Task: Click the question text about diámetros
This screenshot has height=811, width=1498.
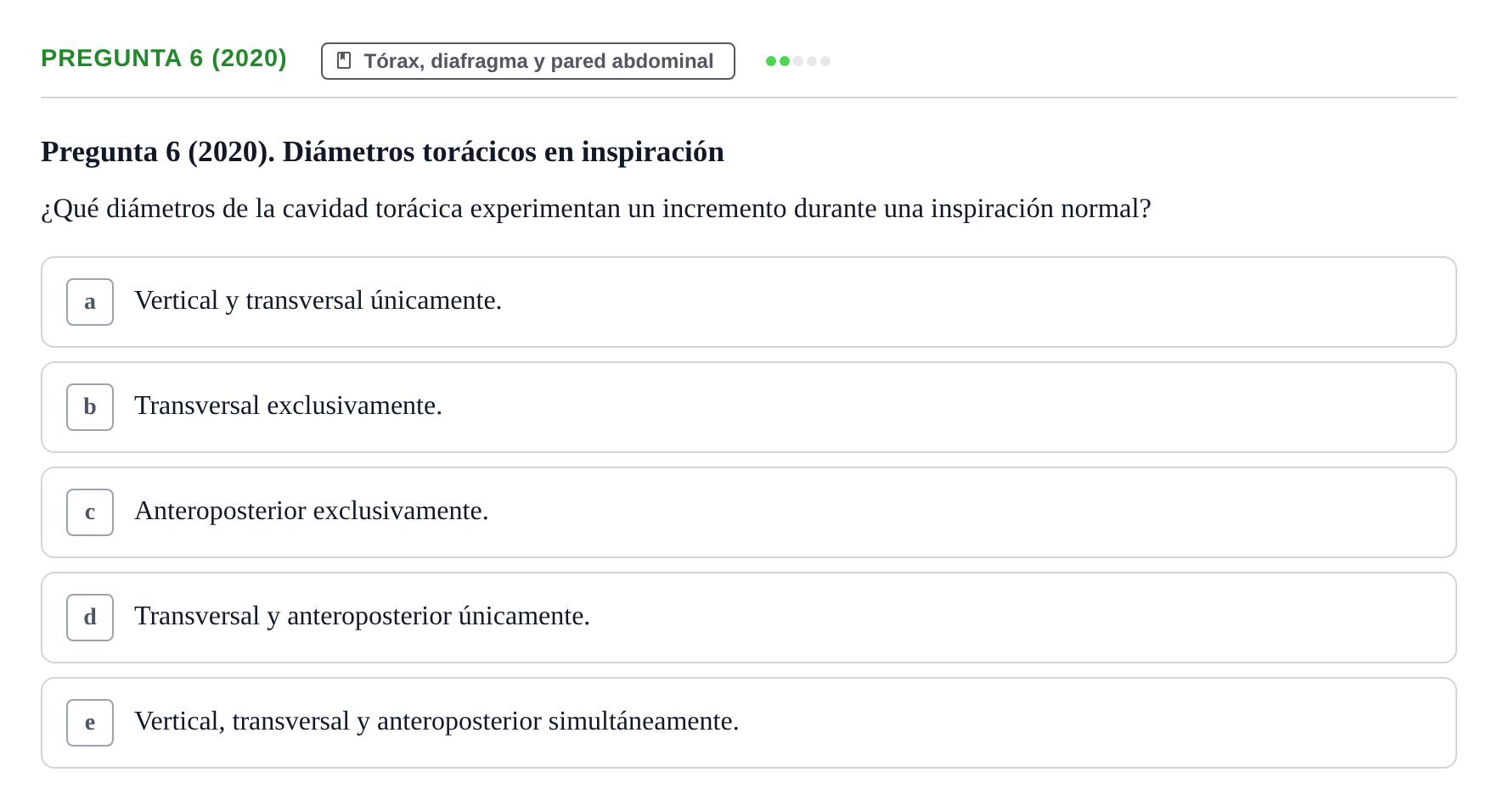Action: point(596,209)
